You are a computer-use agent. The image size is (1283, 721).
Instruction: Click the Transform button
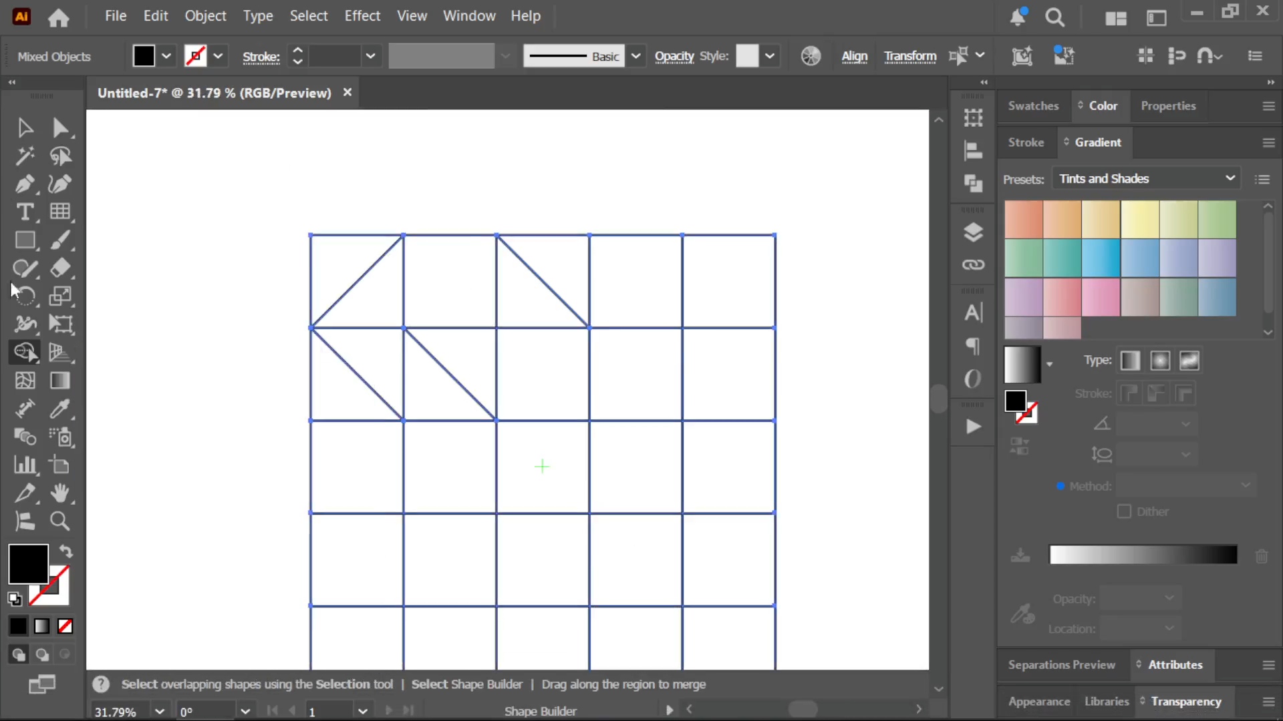(910, 57)
